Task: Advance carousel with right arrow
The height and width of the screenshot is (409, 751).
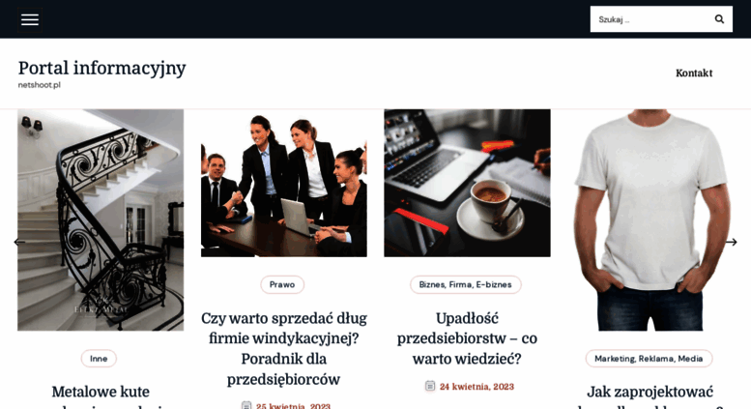Action: point(731,242)
